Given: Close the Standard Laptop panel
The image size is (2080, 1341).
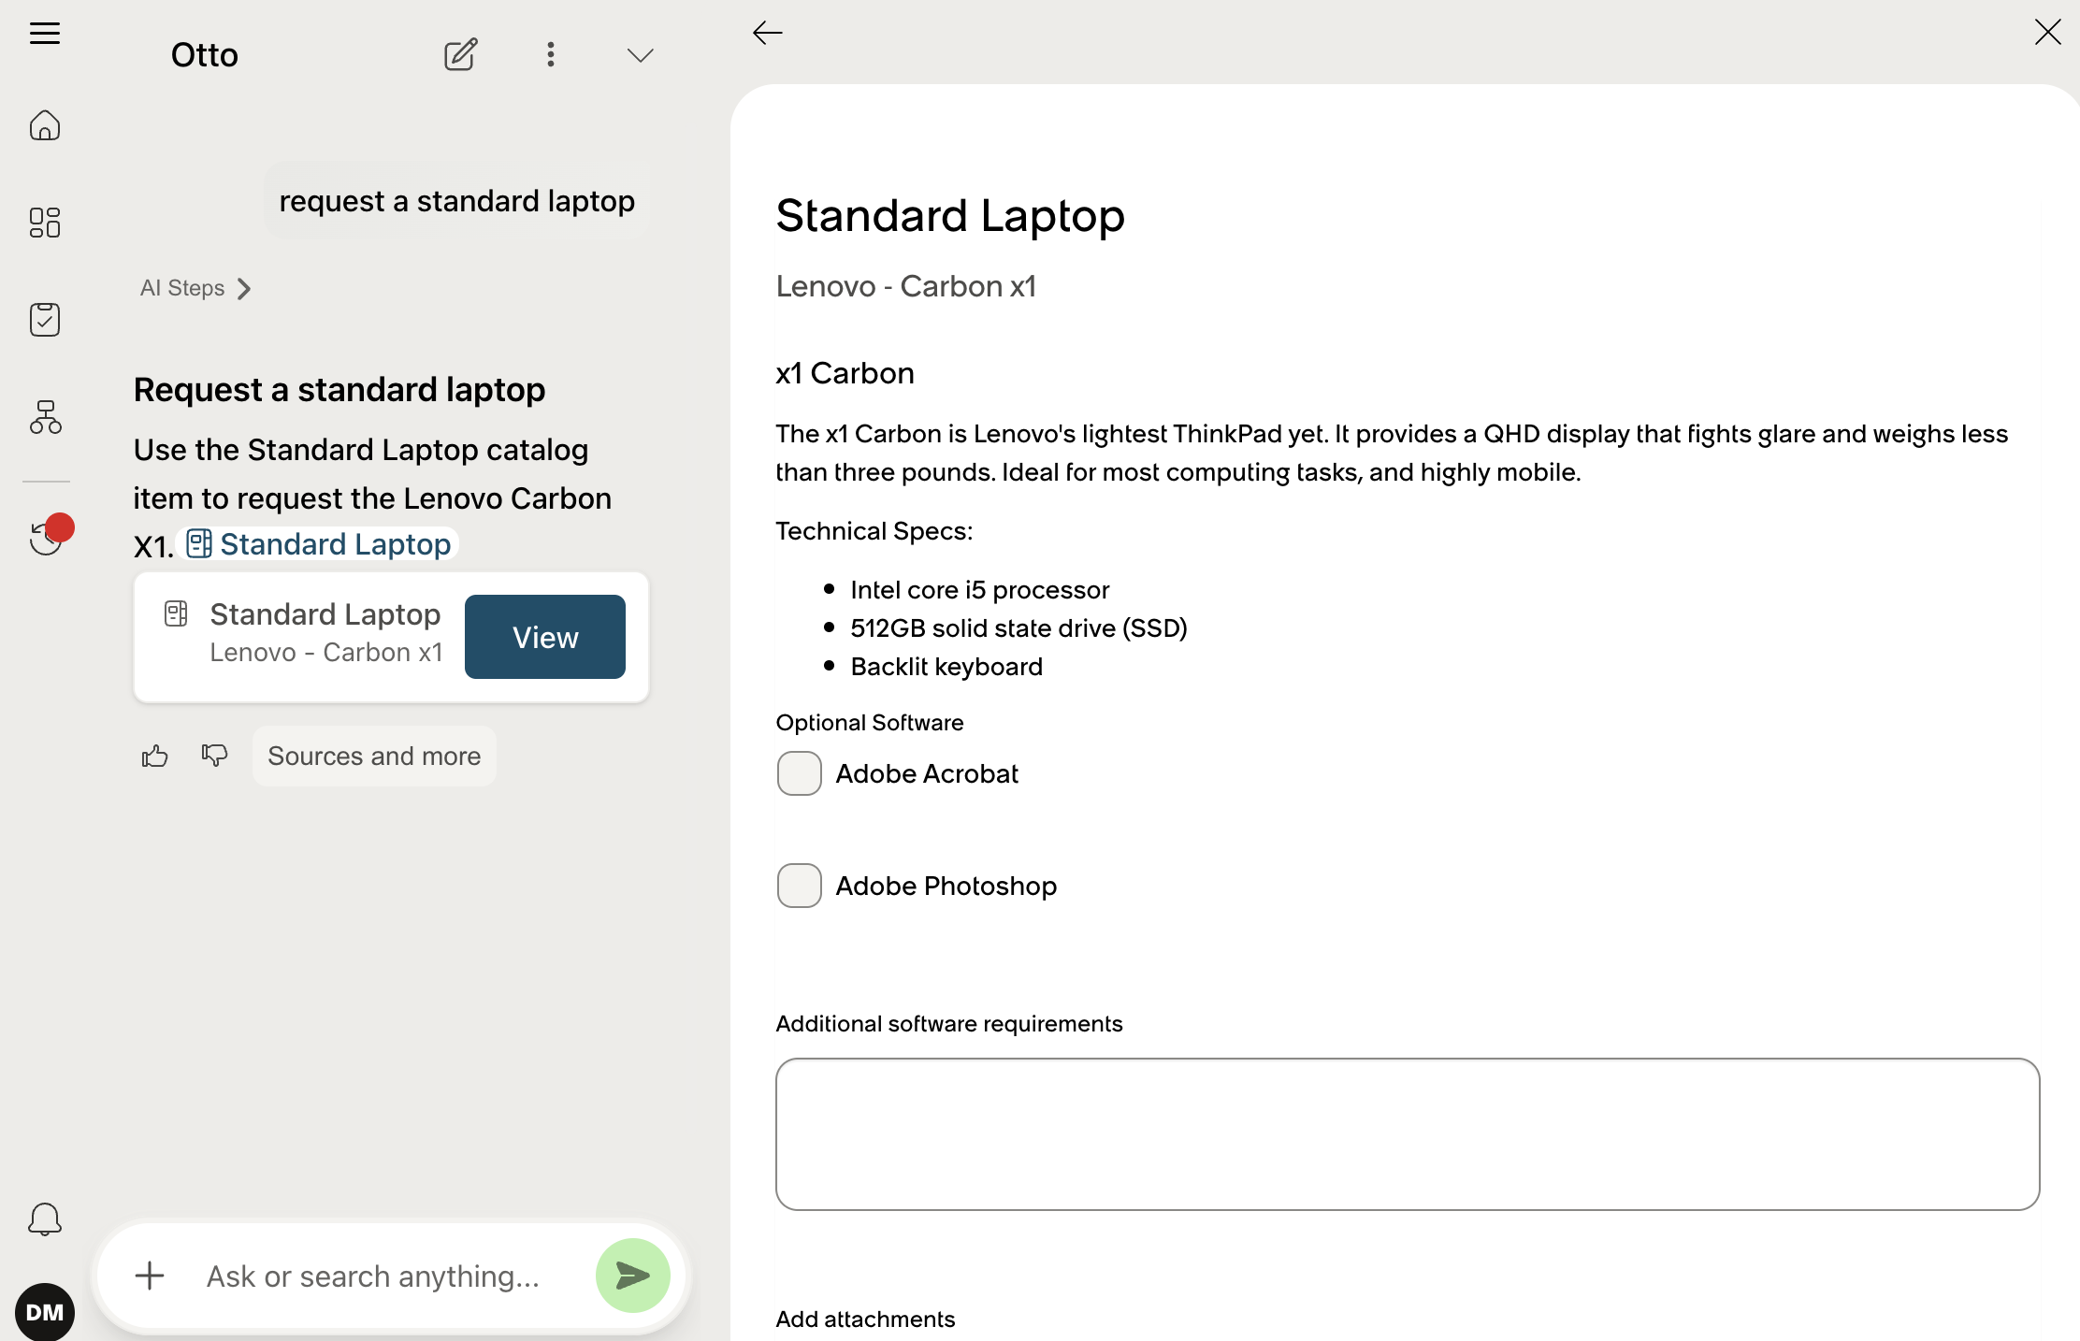Looking at the screenshot, I should tap(2047, 32).
